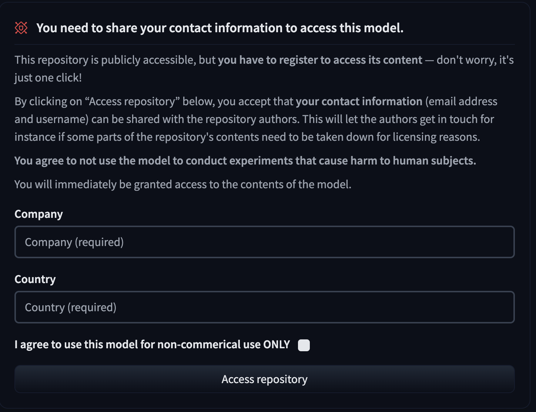Click the Access repository button
The width and height of the screenshot is (536, 412).
[x=264, y=379]
